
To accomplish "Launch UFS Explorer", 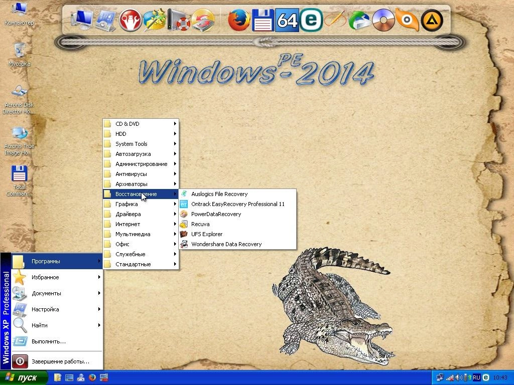I will tap(237, 234).
